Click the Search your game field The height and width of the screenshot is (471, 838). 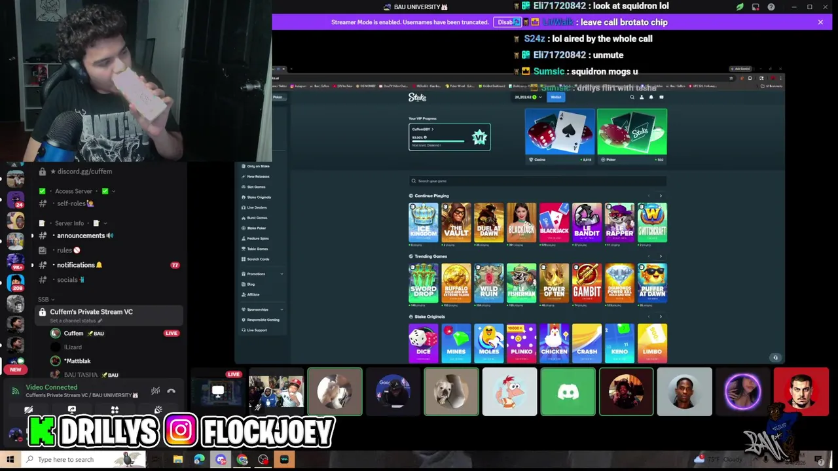[x=537, y=181]
